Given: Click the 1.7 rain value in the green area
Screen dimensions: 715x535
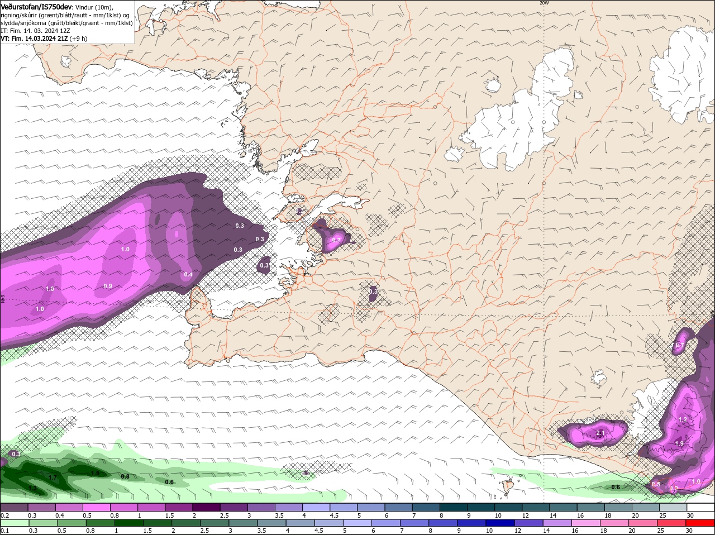Looking at the screenshot, I should [x=53, y=478].
